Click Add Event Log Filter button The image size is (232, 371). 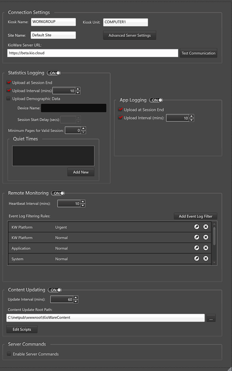point(196,216)
